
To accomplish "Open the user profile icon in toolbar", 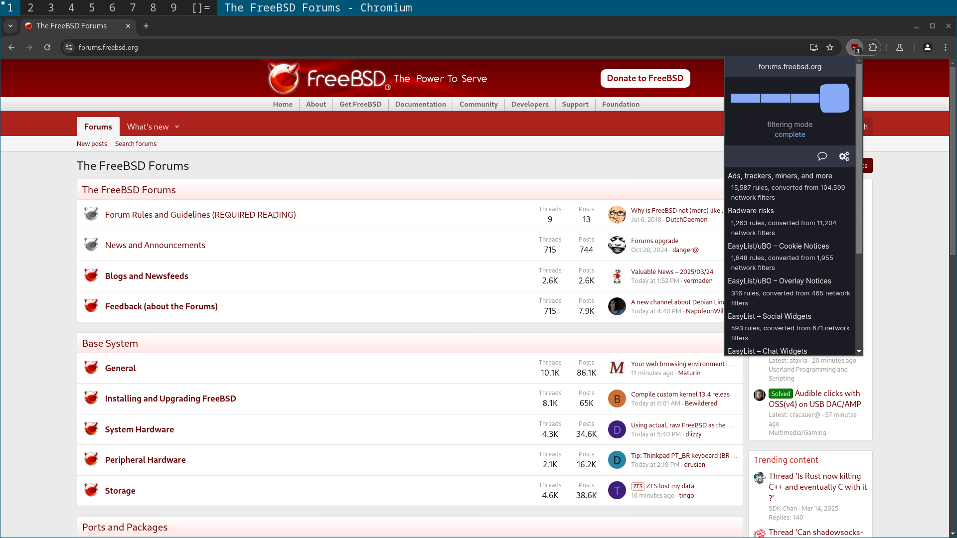I will 928,47.
